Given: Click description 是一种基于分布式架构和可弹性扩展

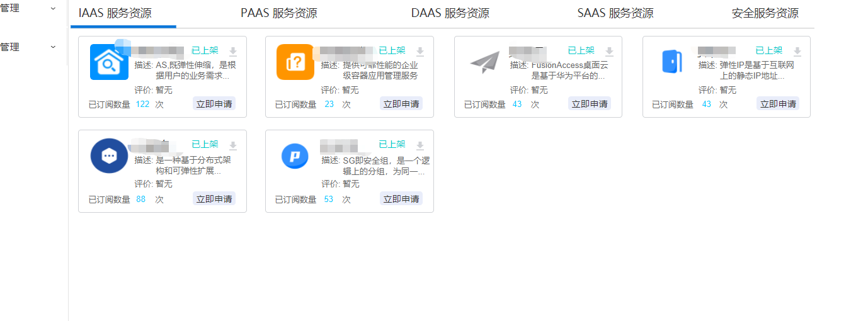Looking at the screenshot, I should click(193, 165).
